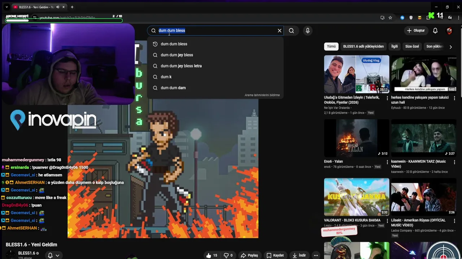Click video title 'Uludağ'a Gitmeden İzleyin'

[x=352, y=100]
